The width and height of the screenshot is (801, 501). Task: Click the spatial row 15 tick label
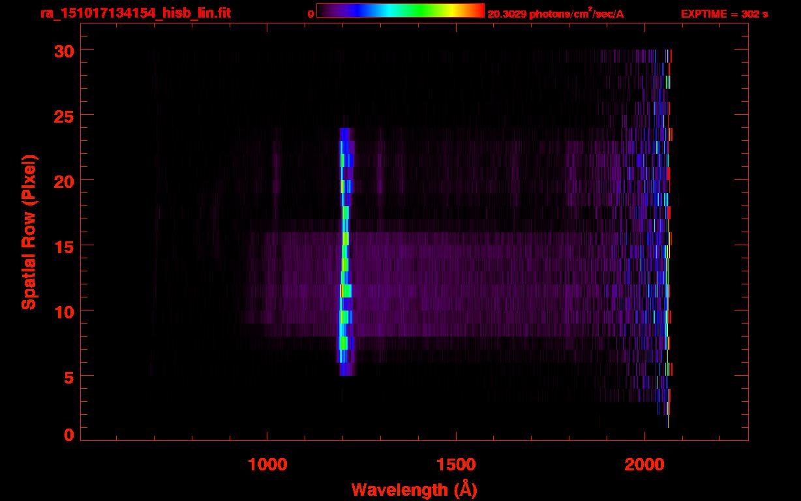click(64, 246)
